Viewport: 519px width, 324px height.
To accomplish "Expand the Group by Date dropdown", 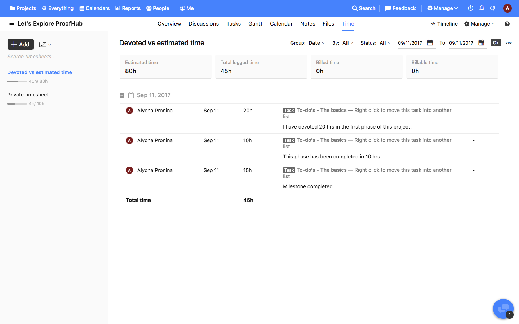I will pyautogui.click(x=317, y=43).
